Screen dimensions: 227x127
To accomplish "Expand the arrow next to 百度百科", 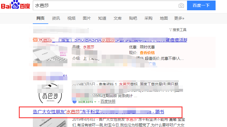I will click(95, 102).
